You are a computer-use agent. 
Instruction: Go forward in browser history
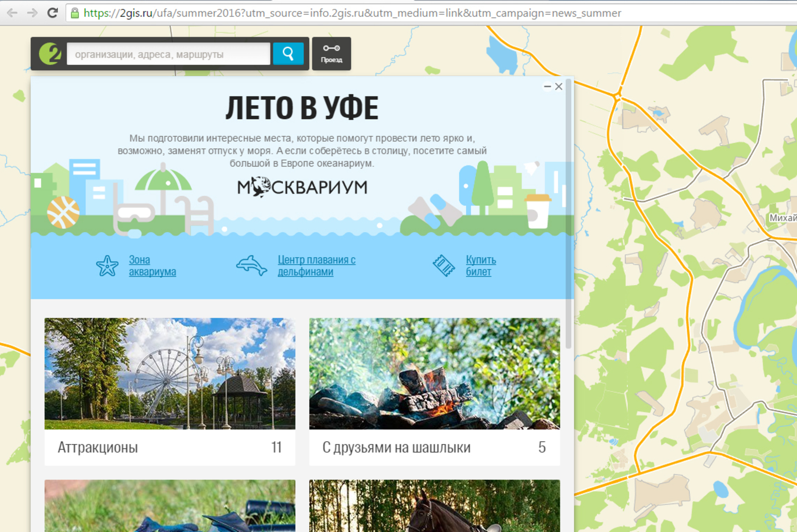click(32, 13)
